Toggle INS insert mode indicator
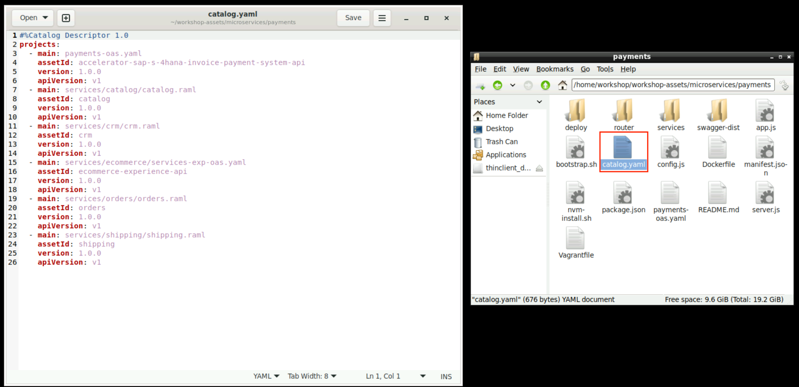The width and height of the screenshot is (799, 387). (x=446, y=376)
